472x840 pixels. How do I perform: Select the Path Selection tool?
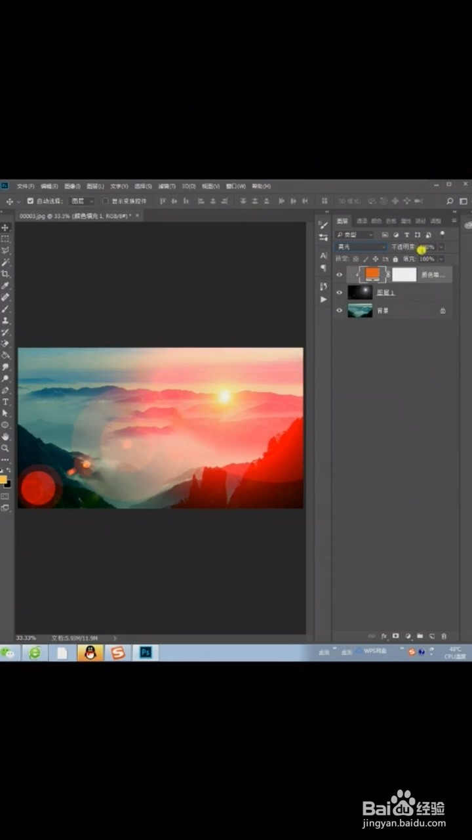tap(5, 413)
